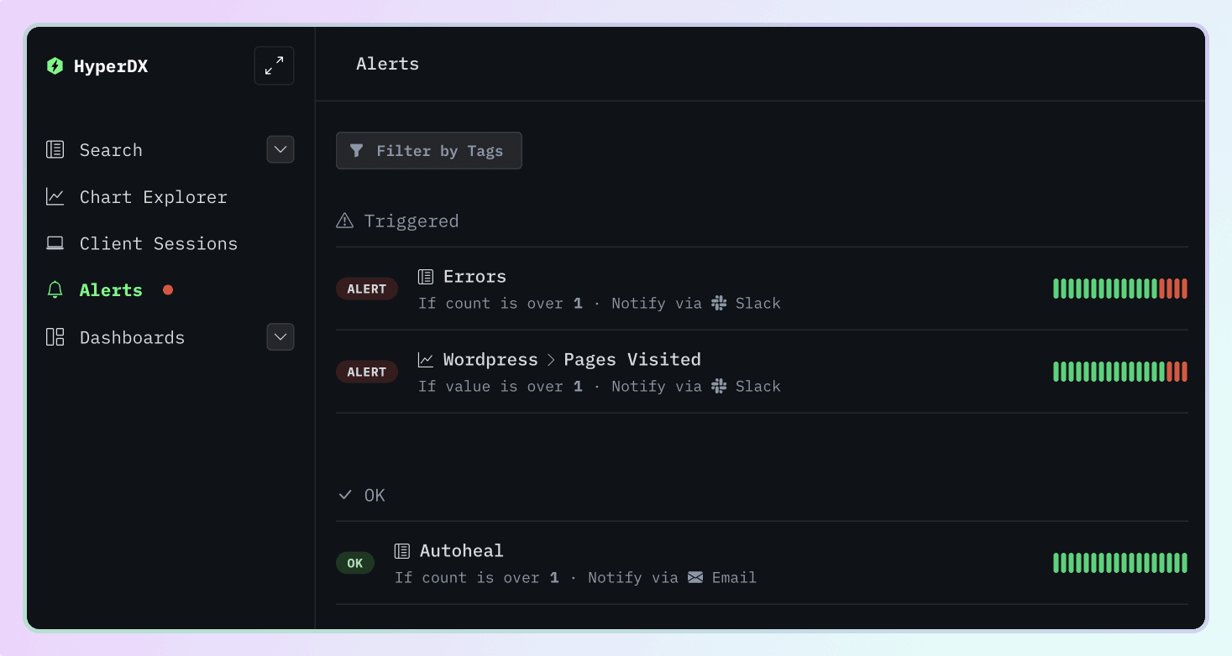This screenshot has width=1232, height=656.
Task: Click the red notification dot next to Alerts
Action: pyautogui.click(x=167, y=289)
